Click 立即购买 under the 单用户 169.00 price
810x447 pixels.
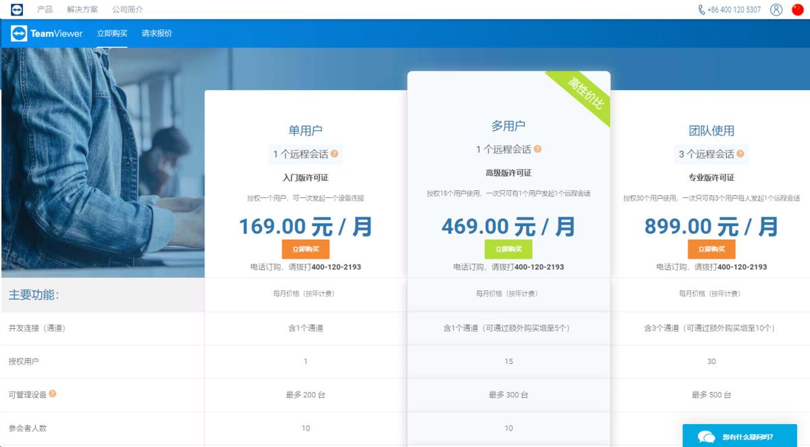(x=306, y=248)
